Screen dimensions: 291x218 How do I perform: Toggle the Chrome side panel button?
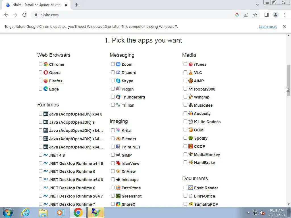[x=267, y=15]
